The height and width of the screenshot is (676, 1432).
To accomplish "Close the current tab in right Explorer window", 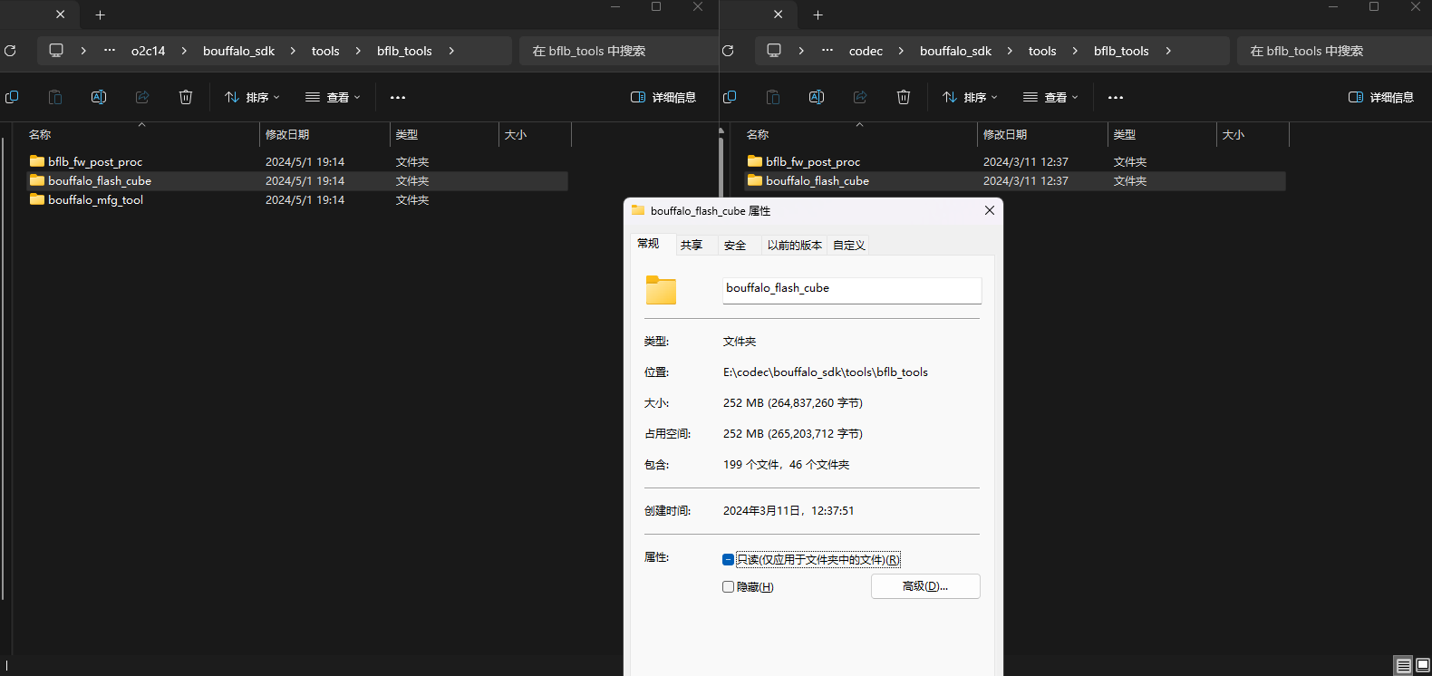I will [x=779, y=14].
